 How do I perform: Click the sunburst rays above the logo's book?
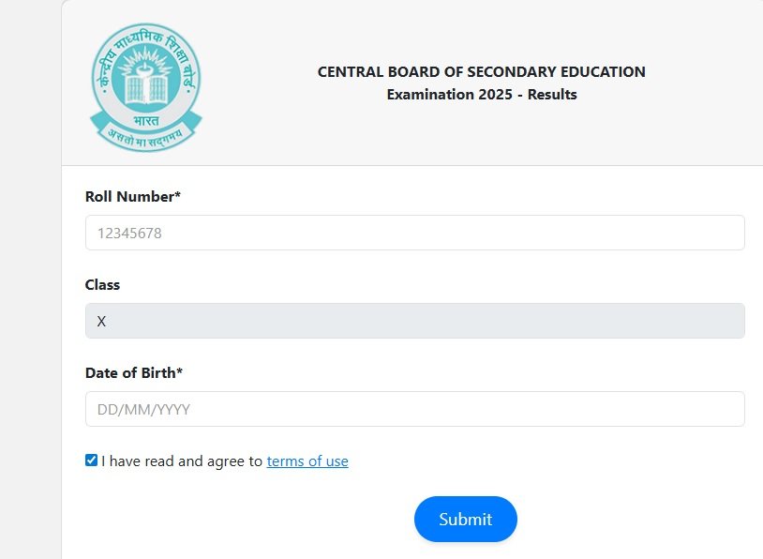(x=146, y=61)
